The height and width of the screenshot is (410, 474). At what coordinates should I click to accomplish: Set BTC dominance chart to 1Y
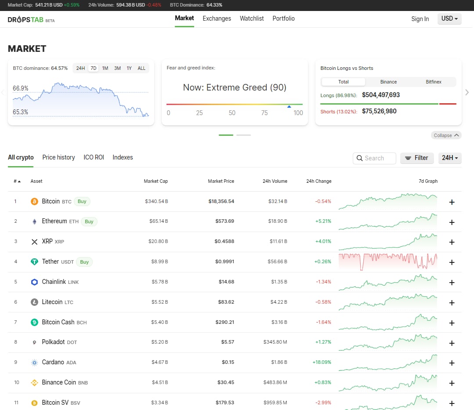(129, 69)
